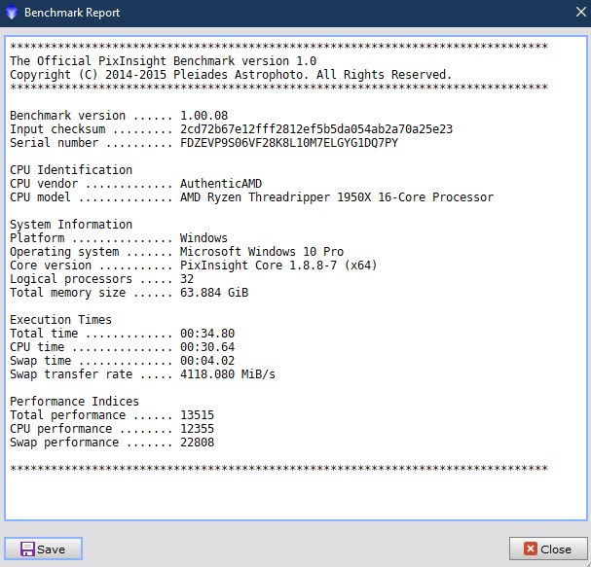Screen dimensions: 591x567
Task: Click the Save button
Action: 43,549
